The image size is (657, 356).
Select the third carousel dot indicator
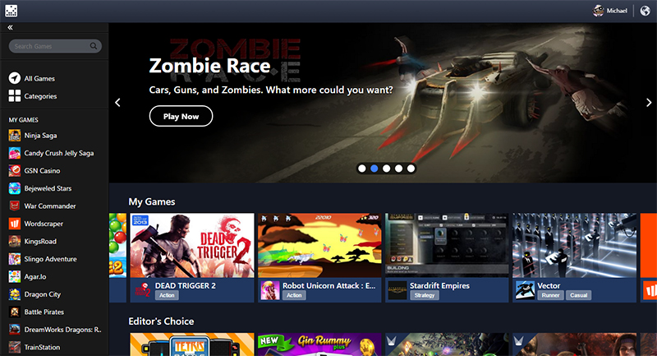coord(386,169)
